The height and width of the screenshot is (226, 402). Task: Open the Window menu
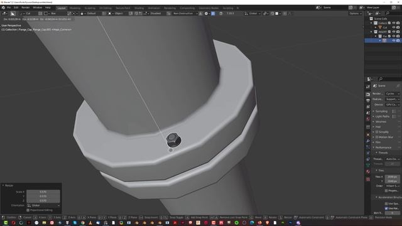38,8
